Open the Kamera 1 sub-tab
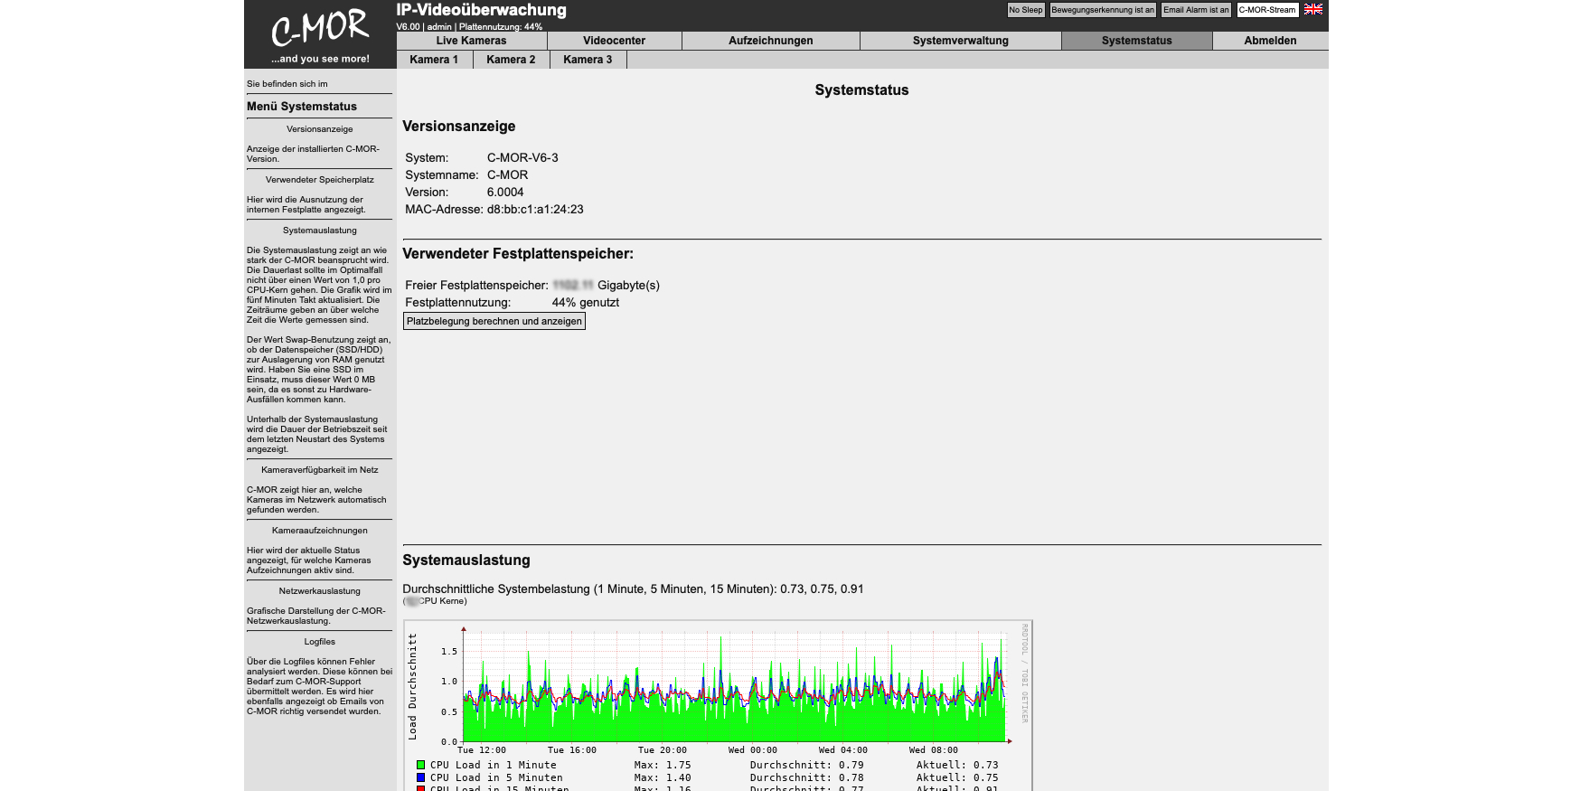Screen dimensions: 1571x791 tap(434, 60)
